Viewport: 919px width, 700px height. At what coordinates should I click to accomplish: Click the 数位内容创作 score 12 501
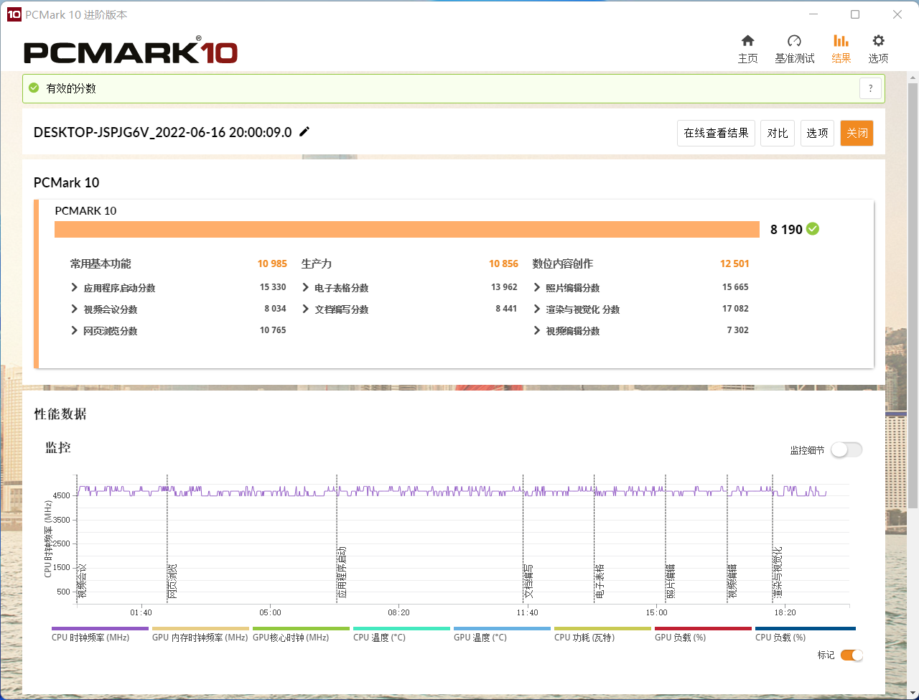(x=734, y=263)
